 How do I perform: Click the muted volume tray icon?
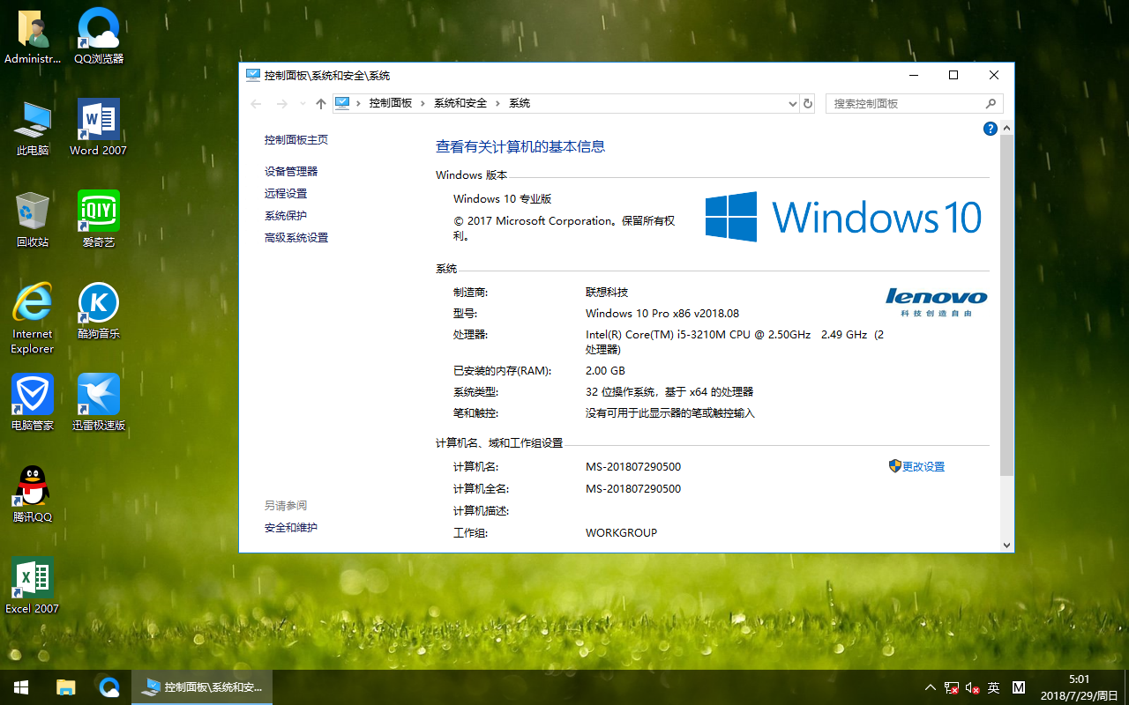(973, 687)
